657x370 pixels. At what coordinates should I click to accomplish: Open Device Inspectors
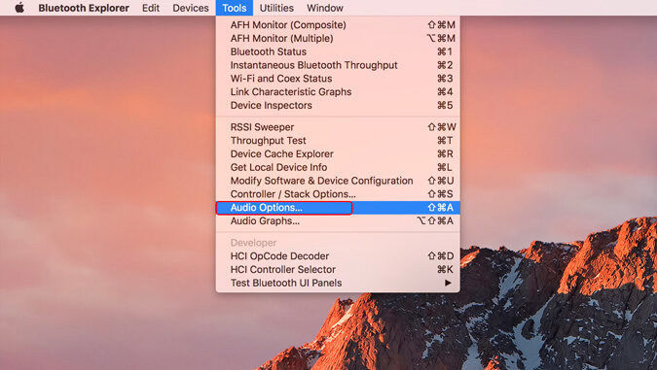(338, 105)
